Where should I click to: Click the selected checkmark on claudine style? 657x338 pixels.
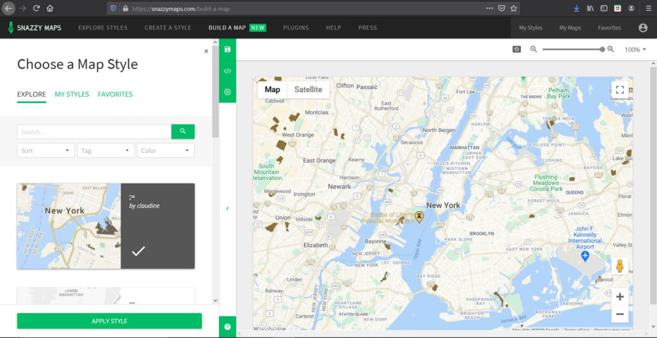[x=139, y=251]
